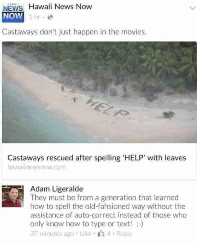This screenshot has height=243, width=197.
Task: Open Adam Ligeralde's commenter name
Action: tap(57, 189)
